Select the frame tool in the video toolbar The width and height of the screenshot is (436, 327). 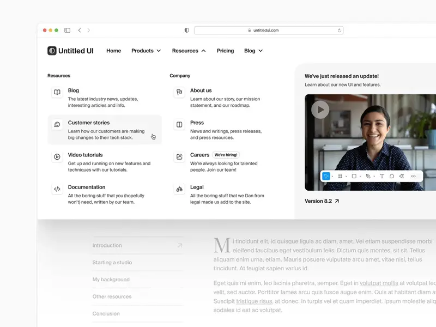coord(340,176)
